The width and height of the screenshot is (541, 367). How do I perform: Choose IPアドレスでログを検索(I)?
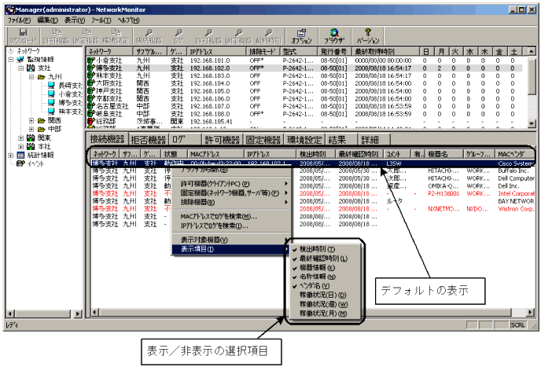click(231, 226)
